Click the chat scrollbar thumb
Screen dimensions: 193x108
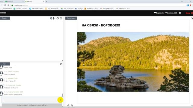63,95
